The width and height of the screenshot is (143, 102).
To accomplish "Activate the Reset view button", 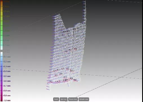I will (73, 99).
